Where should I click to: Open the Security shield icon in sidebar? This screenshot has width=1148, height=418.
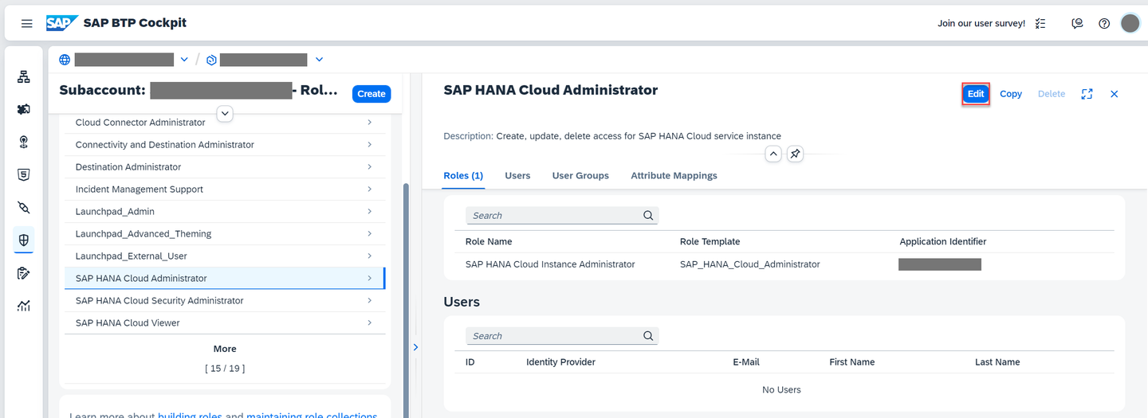point(24,240)
